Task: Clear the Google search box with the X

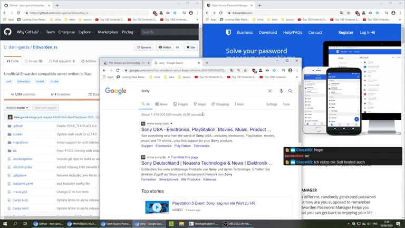Action: (269, 91)
